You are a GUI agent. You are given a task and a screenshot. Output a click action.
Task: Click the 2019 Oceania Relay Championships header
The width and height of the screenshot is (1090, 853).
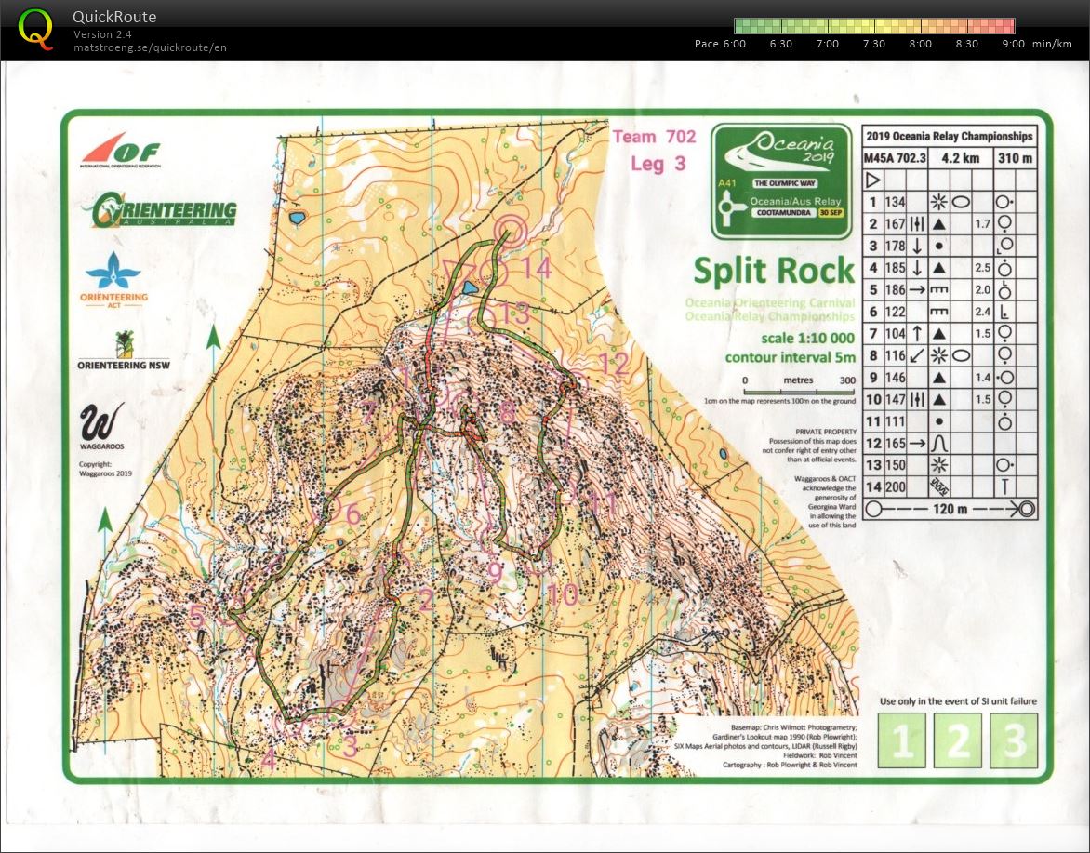949,136
